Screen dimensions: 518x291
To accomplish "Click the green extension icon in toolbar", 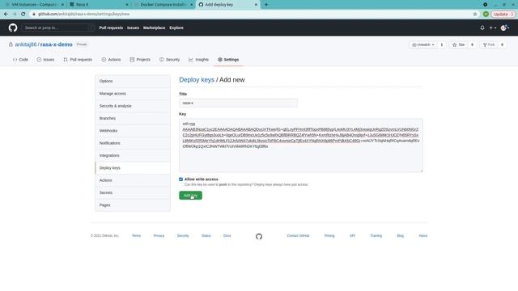I will 486,15.
